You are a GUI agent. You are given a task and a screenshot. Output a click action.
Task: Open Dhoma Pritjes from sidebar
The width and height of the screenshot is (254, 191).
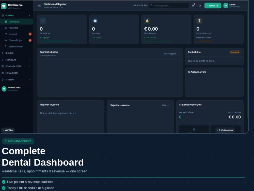pyautogui.click(x=17, y=40)
